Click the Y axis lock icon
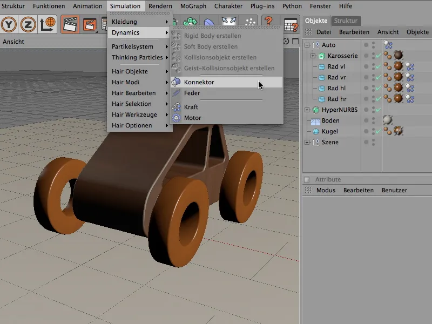This screenshot has height=324, width=432. point(10,24)
